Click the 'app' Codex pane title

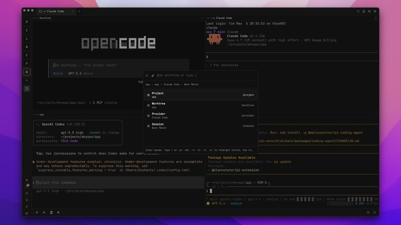point(42,115)
